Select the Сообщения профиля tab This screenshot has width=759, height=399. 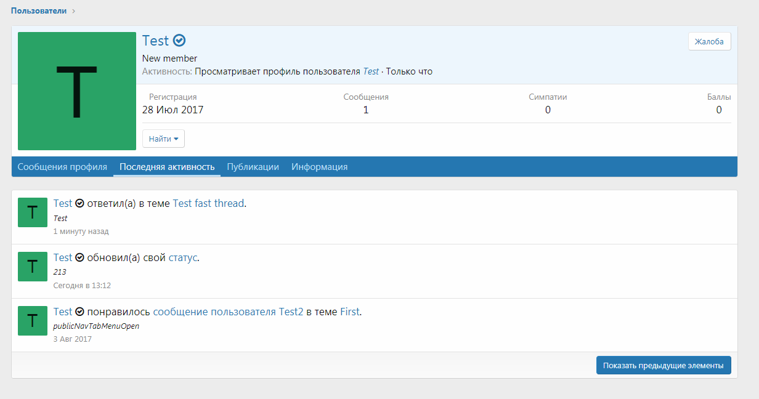tap(62, 166)
